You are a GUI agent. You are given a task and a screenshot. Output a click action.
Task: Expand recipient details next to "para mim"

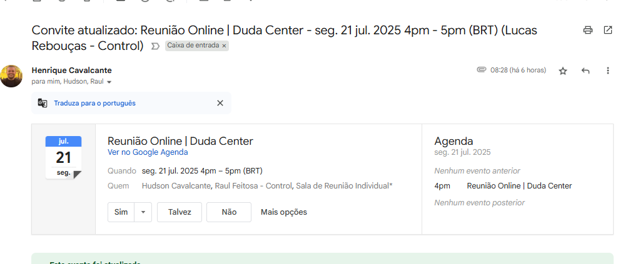pyautogui.click(x=109, y=82)
